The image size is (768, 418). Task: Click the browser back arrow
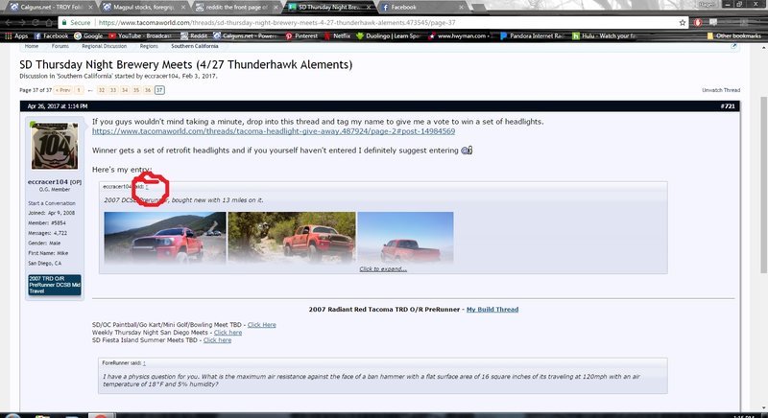point(10,22)
